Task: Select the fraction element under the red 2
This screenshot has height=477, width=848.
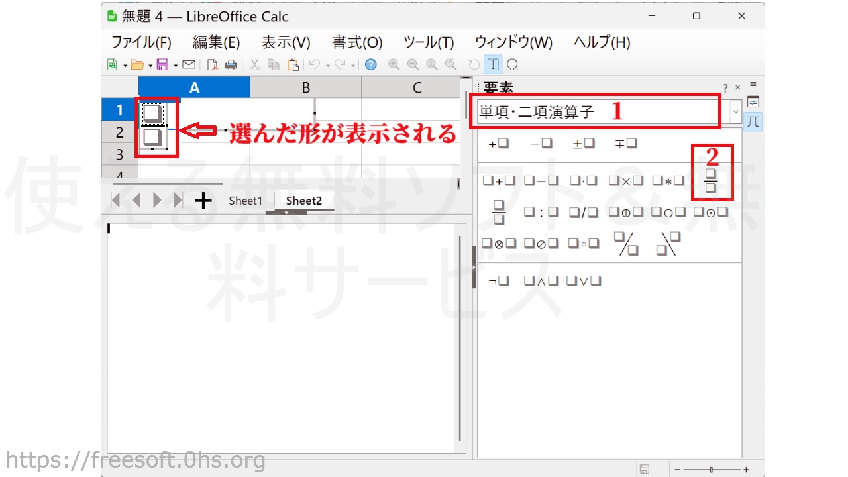Action: (712, 181)
